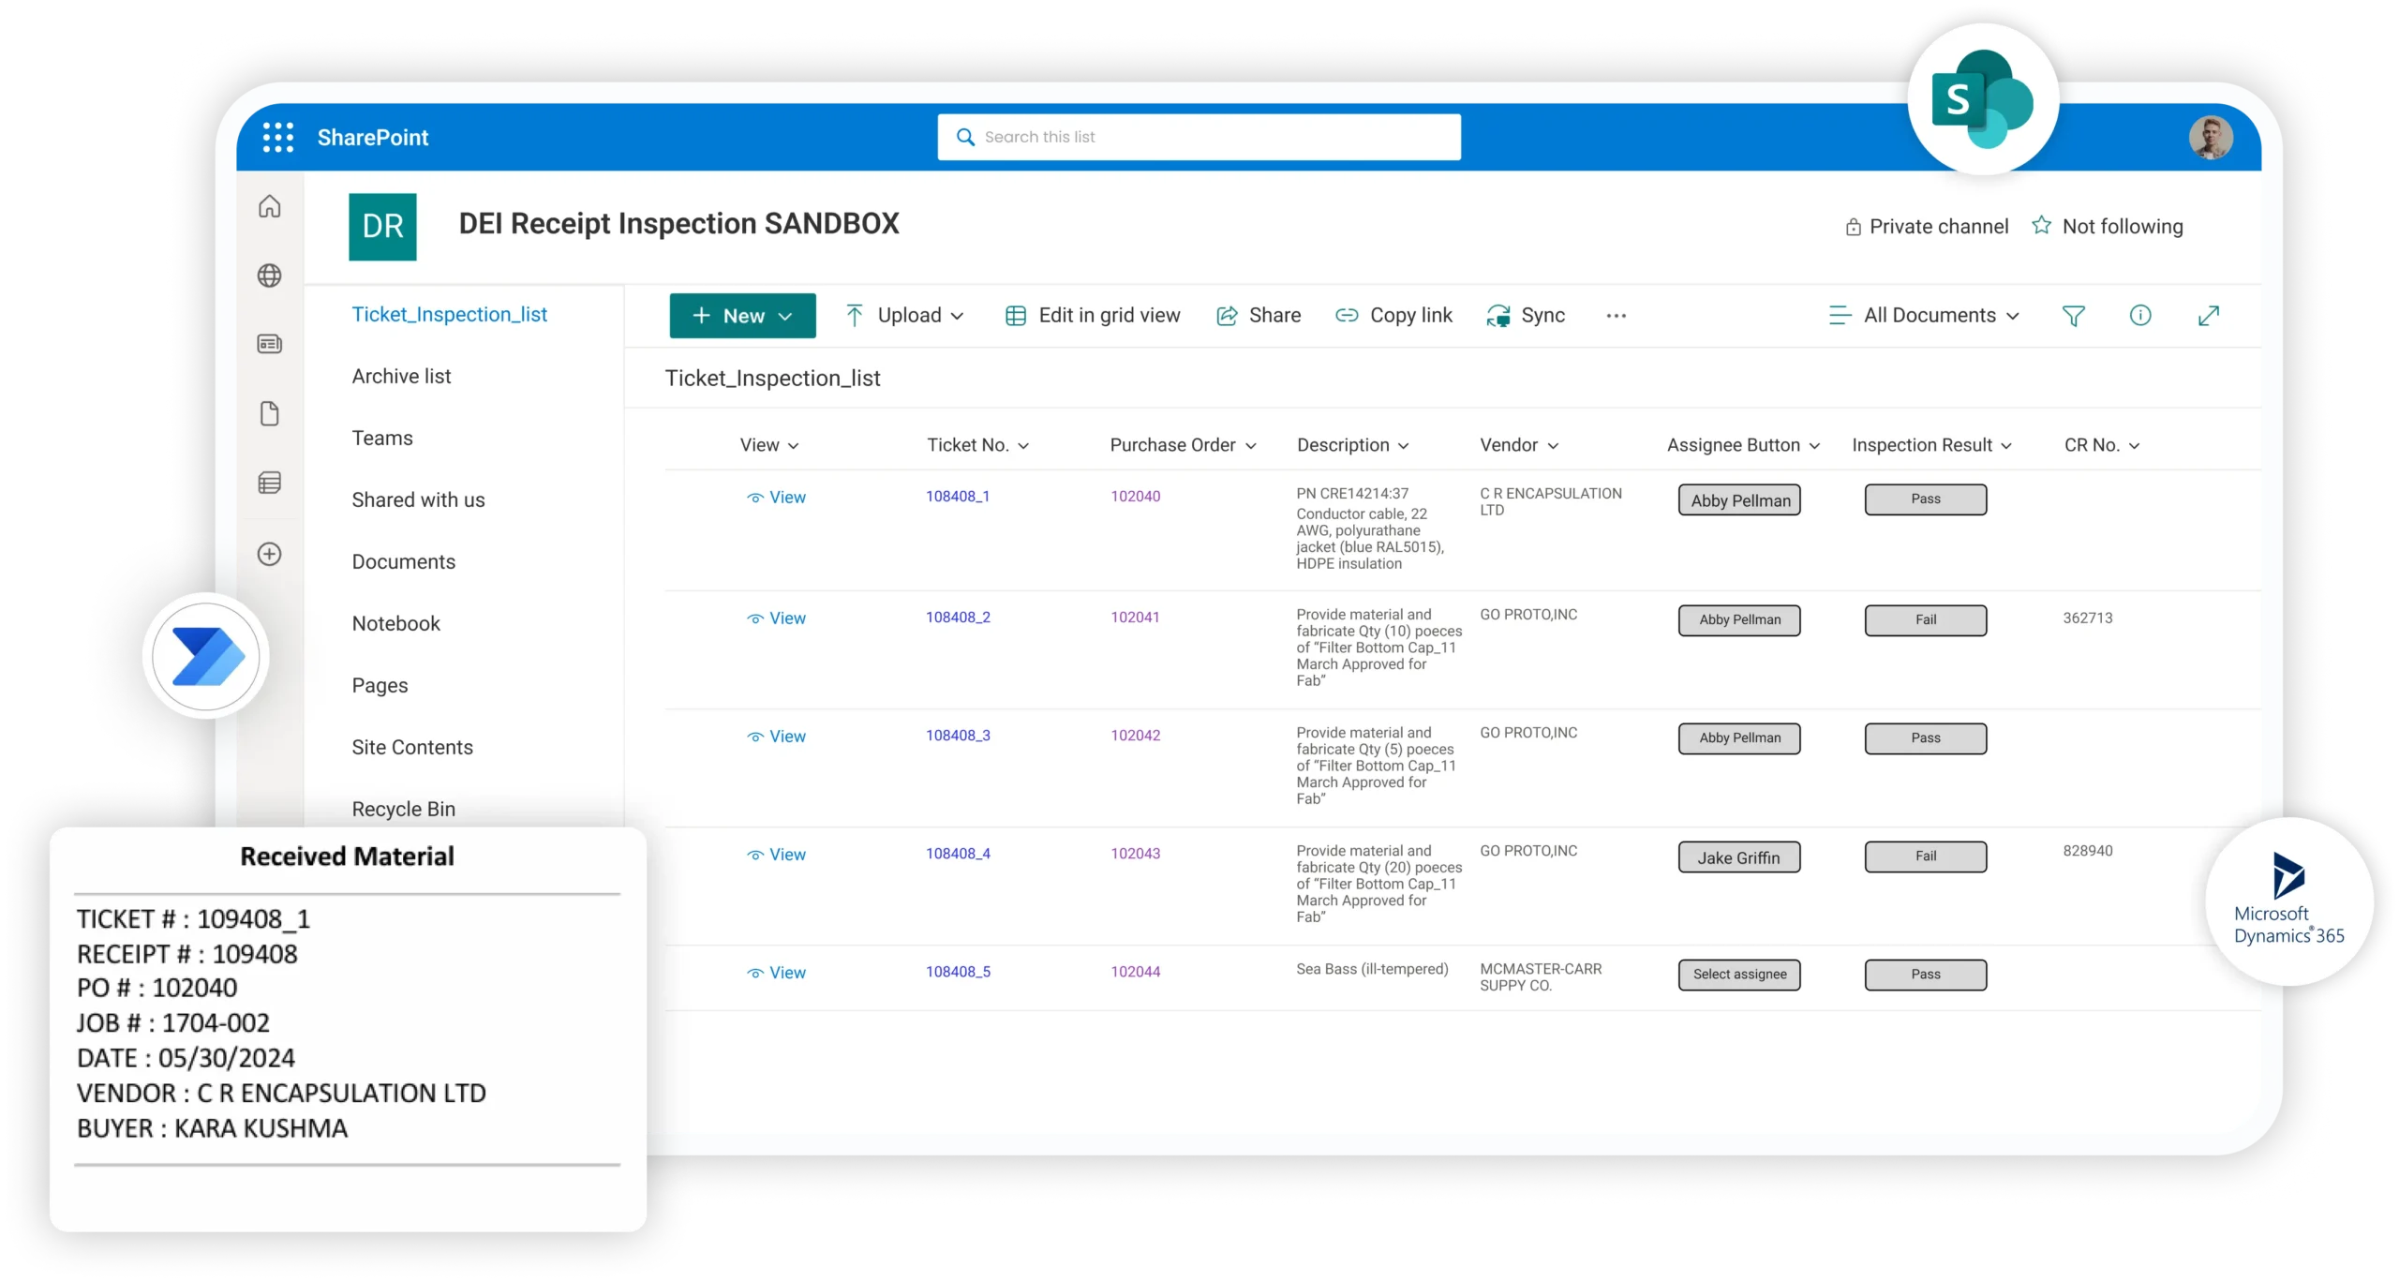Image resolution: width=2399 pixels, height=1281 pixels.
Task: Click the Select assignee button
Action: [1739, 975]
